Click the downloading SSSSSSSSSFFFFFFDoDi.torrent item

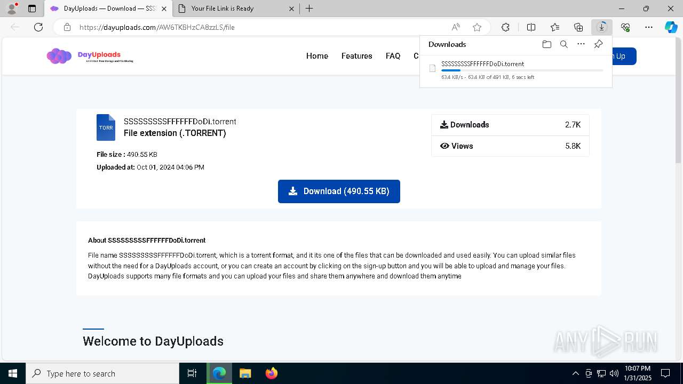(x=515, y=70)
